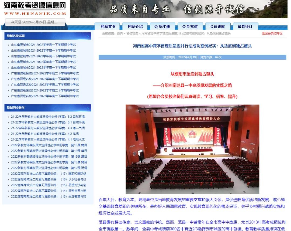Click 首页 in the breadcrumb

coord(120,33)
